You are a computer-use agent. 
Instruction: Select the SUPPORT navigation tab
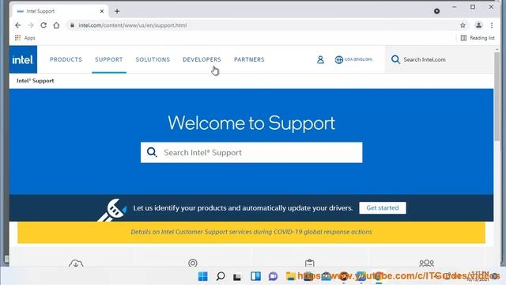click(109, 59)
